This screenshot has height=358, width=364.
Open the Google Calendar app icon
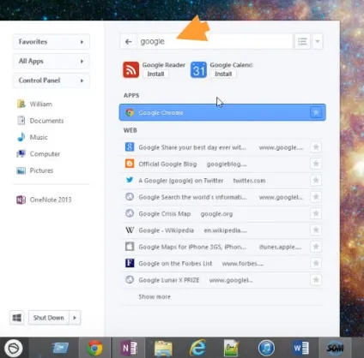click(198, 69)
